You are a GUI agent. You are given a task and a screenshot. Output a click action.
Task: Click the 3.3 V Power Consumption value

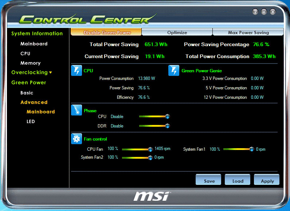pyautogui.click(x=257, y=78)
